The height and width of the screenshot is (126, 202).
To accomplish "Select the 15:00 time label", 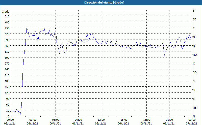I will pos(124,120).
